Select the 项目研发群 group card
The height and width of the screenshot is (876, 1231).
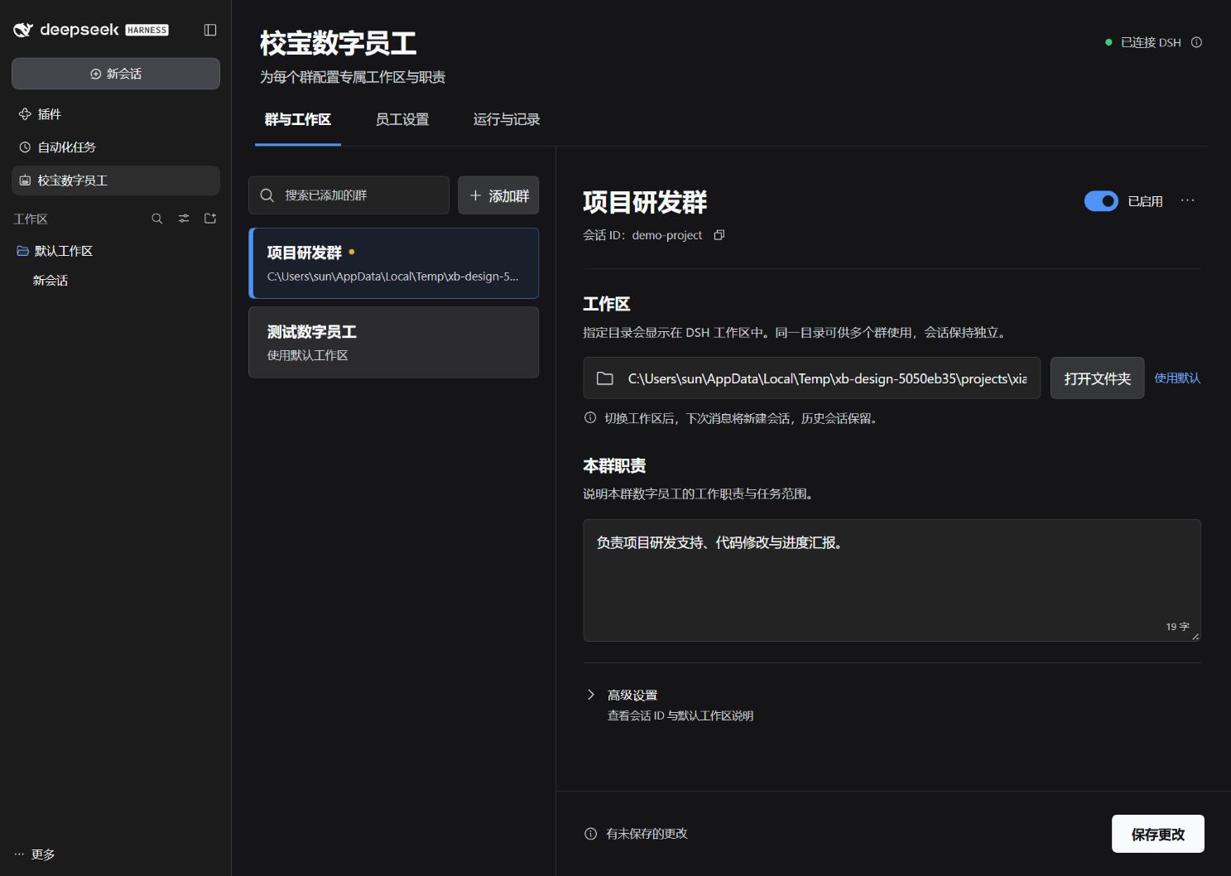coord(394,263)
